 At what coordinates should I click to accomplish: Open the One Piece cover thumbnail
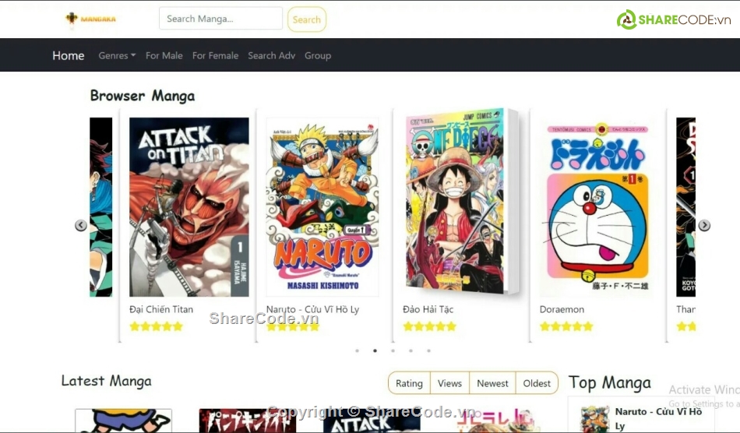pos(462,201)
